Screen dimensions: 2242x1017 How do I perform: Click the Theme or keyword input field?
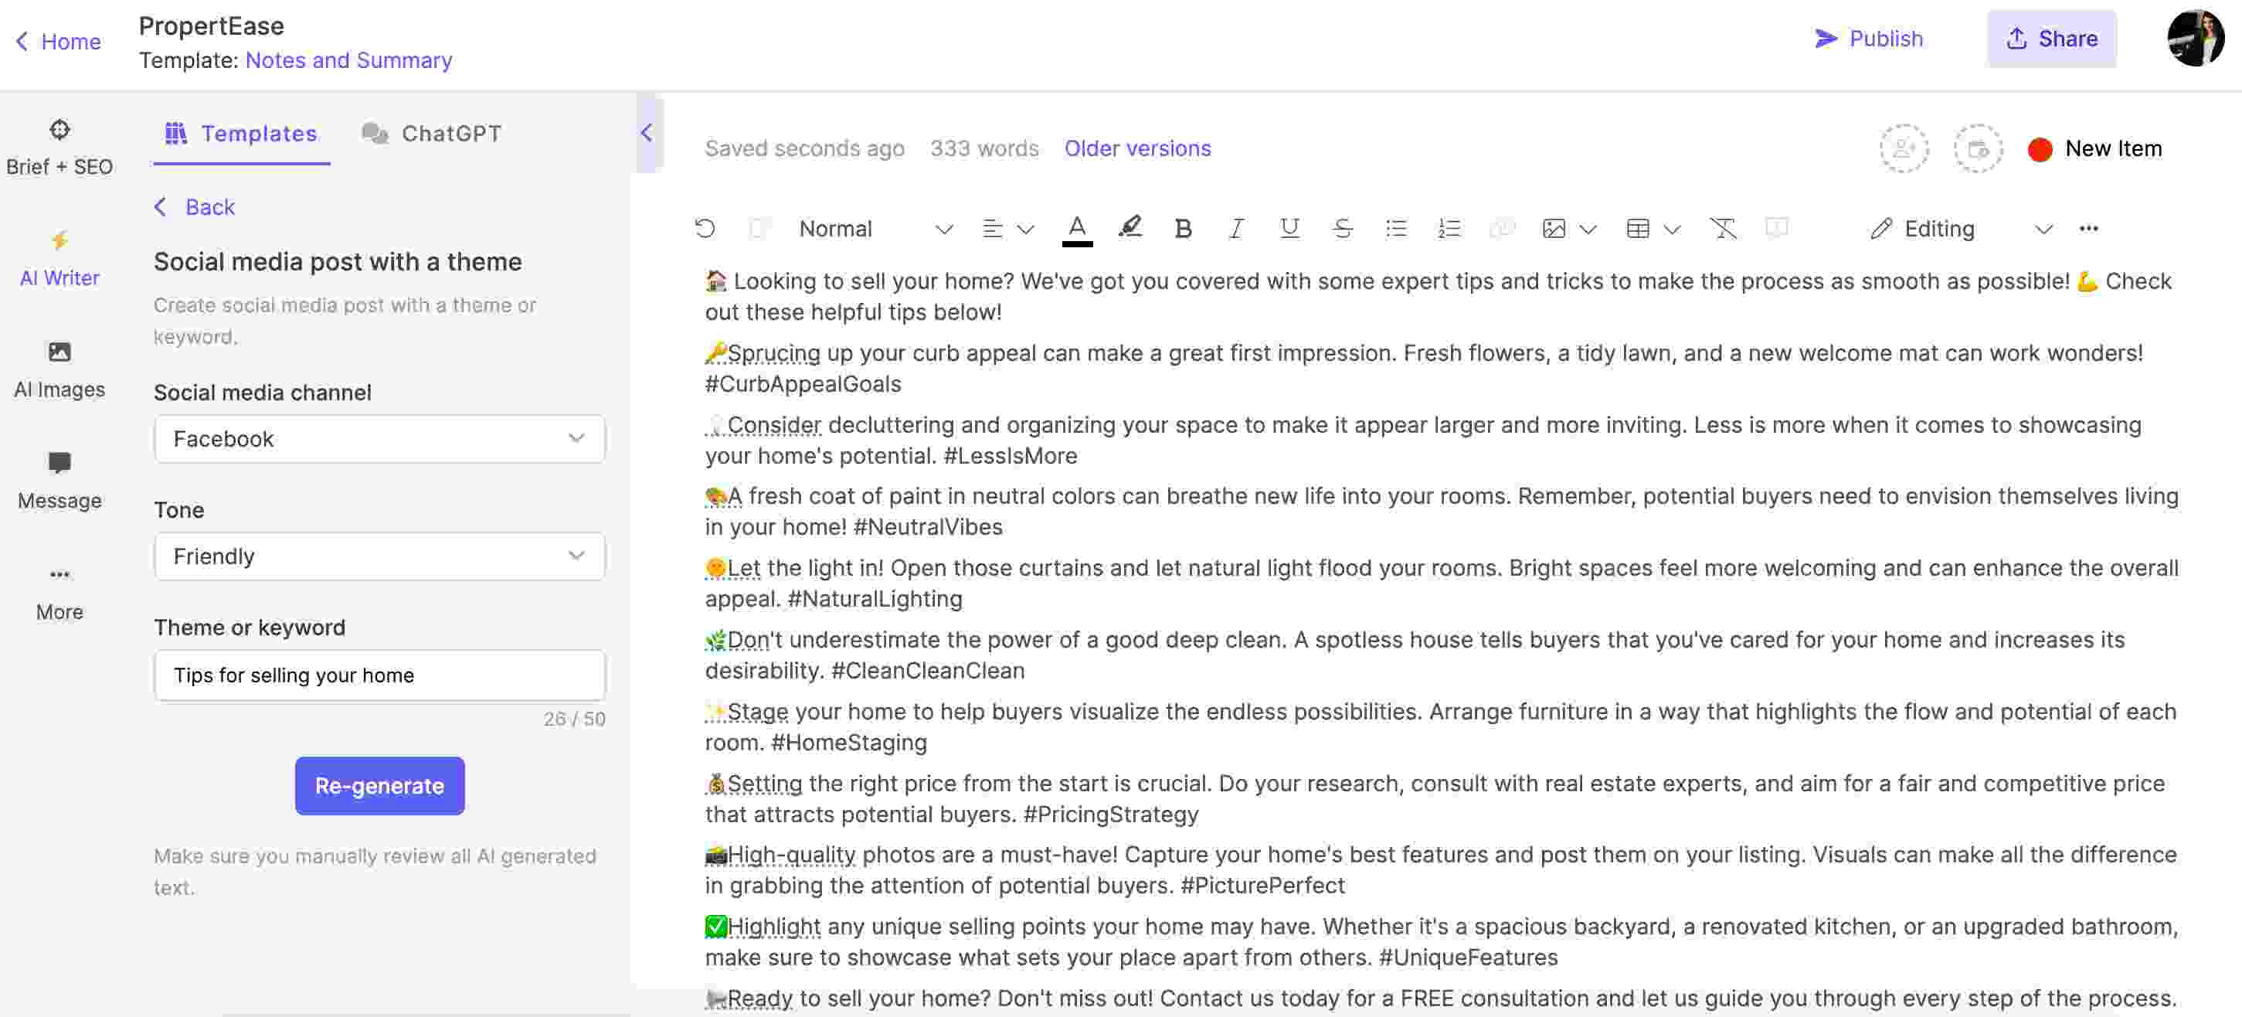(x=379, y=674)
